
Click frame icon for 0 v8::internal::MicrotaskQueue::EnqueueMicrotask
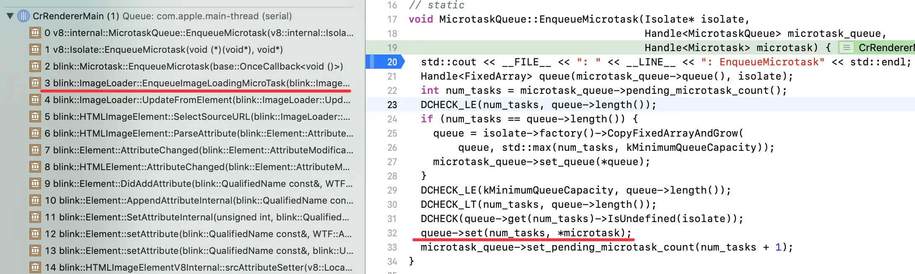(x=35, y=33)
